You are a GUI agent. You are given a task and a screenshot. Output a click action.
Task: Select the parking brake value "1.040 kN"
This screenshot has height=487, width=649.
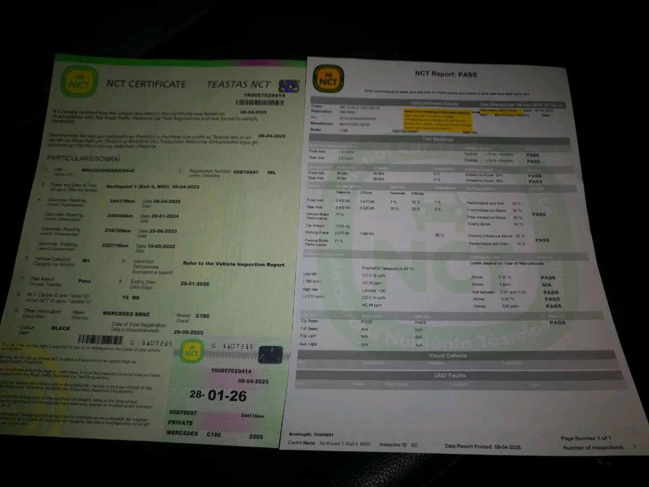point(367,233)
